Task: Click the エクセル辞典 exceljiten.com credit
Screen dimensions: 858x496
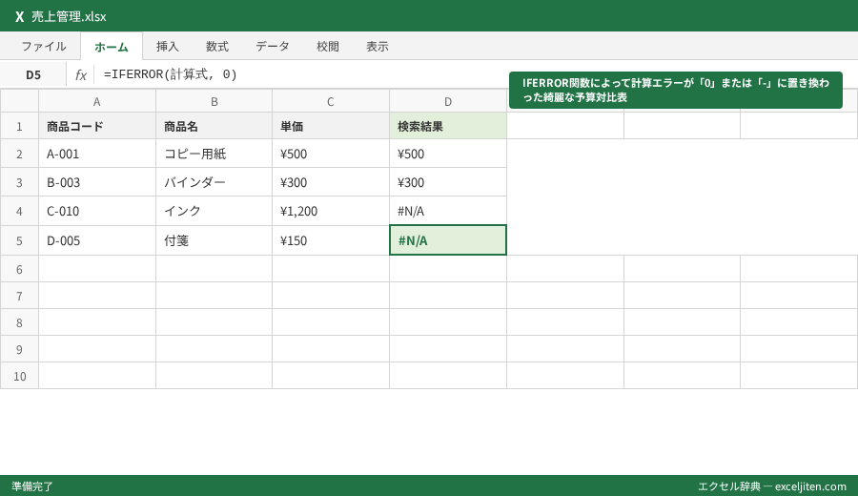Action: (772, 486)
